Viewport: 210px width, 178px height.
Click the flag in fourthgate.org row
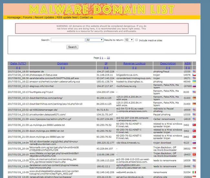pyautogui.click(x=194, y=92)
